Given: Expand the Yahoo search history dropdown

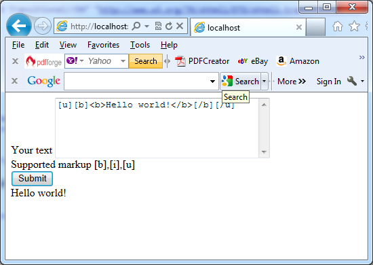Looking at the screenshot, I should click(x=123, y=61).
